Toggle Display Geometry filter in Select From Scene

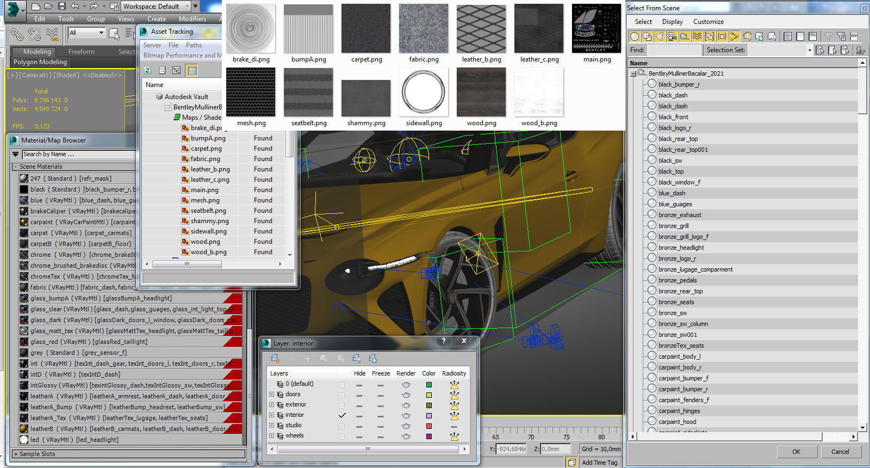(x=635, y=36)
